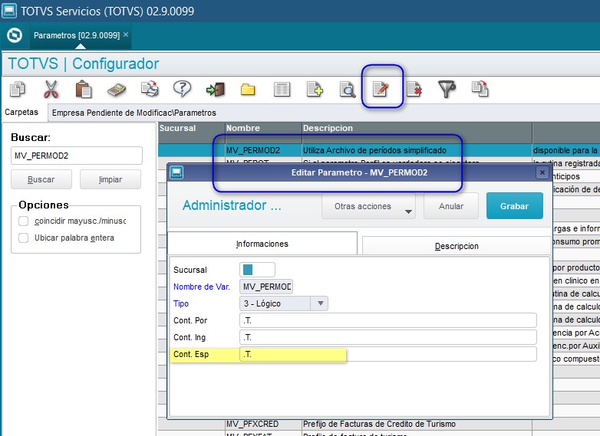Toggle Ubicar palabra entera checkbox

(x=23, y=238)
